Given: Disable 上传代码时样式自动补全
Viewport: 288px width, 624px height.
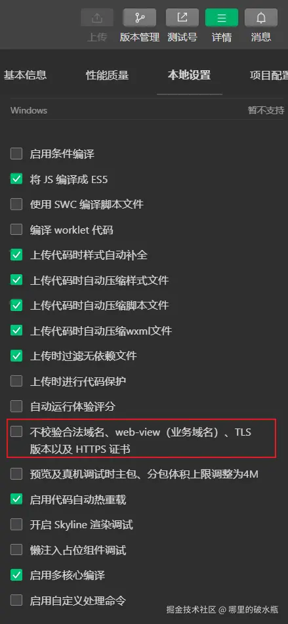Looking at the screenshot, I should [16, 255].
